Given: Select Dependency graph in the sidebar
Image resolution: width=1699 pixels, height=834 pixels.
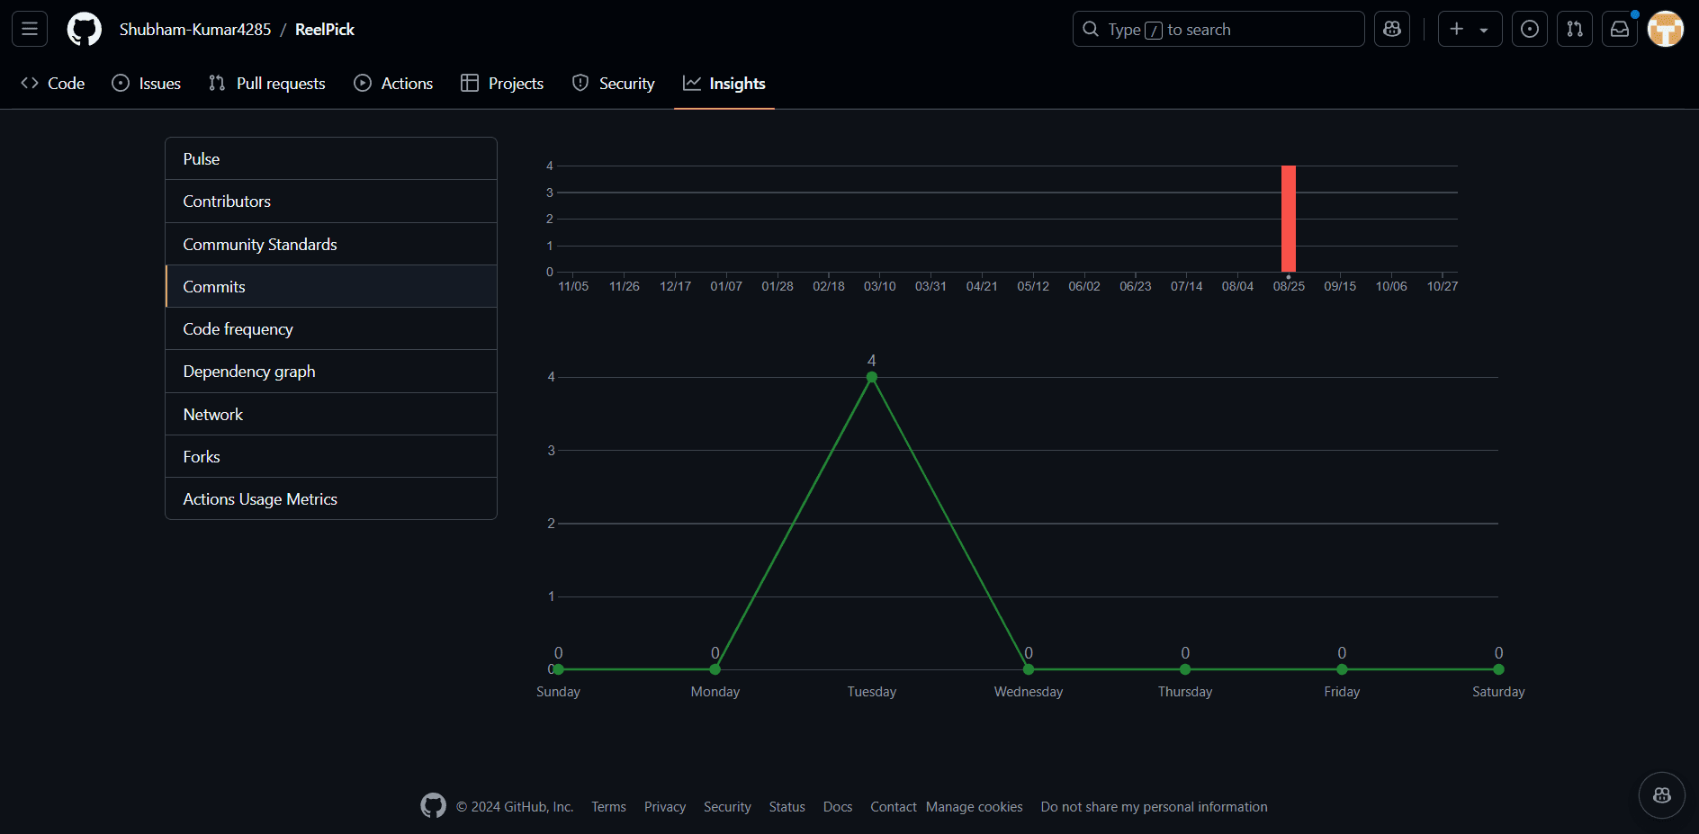Looking at the screenshot, I should [331, 372].
